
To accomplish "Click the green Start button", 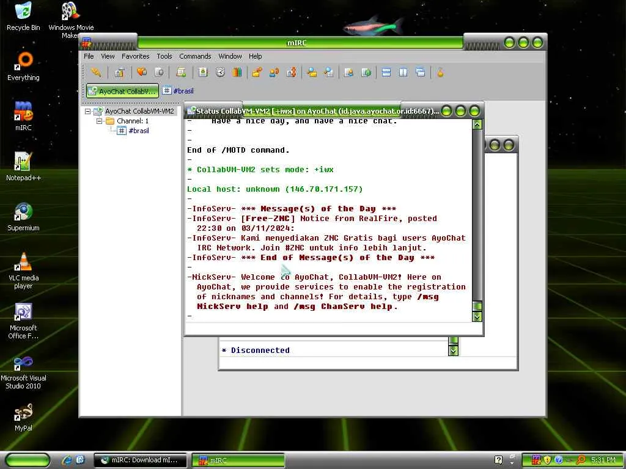I will (x=28, y=460).
